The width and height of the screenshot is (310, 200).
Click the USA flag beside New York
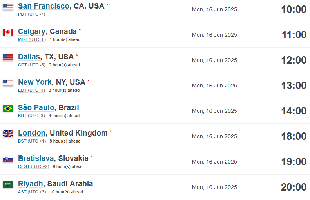8,83
